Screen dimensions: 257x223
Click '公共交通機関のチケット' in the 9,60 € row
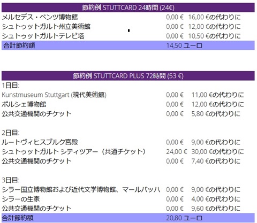click(36, 209)
